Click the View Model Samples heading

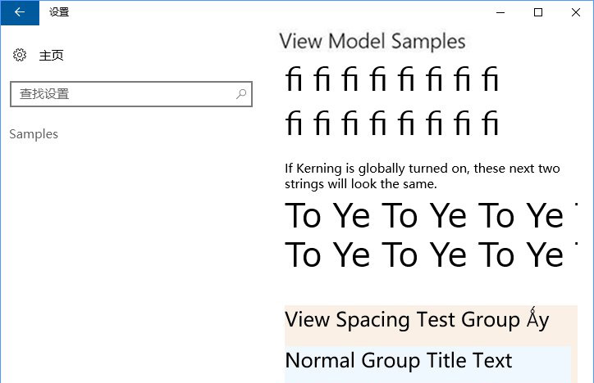pyautogui.click(x=372, y=42)
